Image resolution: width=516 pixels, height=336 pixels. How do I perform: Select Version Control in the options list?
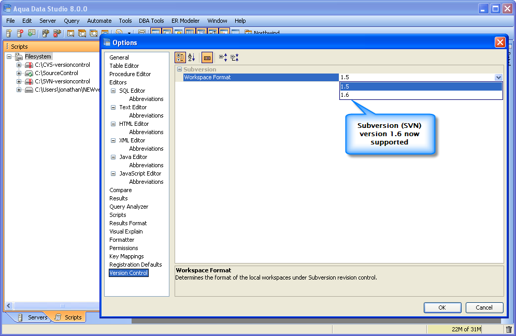[x=128, y=273]
